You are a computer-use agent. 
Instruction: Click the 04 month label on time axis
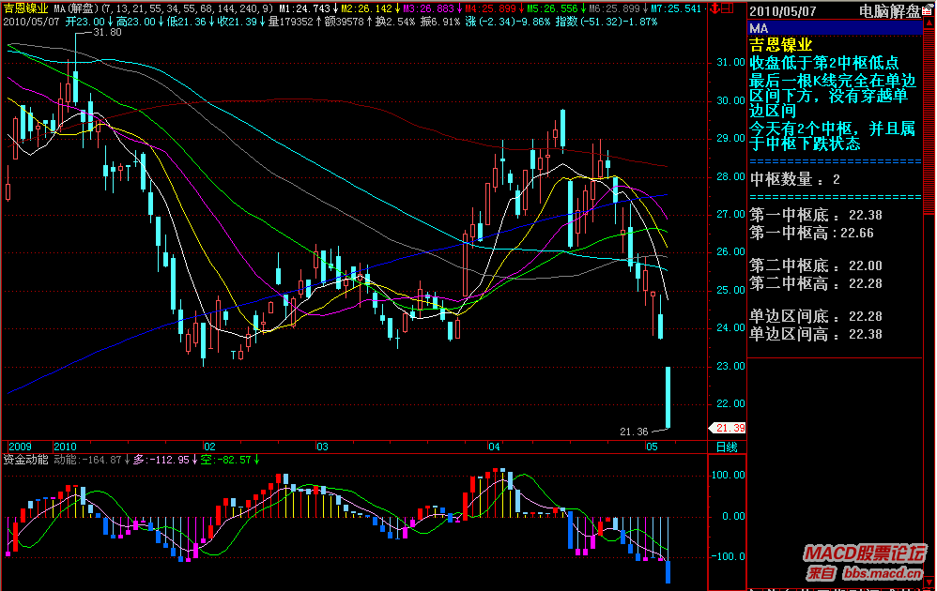click(x=494, y=447)
